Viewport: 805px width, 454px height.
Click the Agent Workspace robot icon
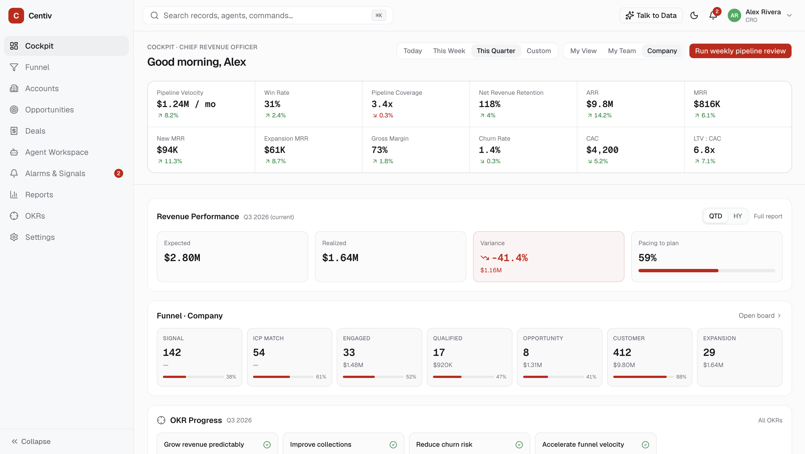click(14, 152)
